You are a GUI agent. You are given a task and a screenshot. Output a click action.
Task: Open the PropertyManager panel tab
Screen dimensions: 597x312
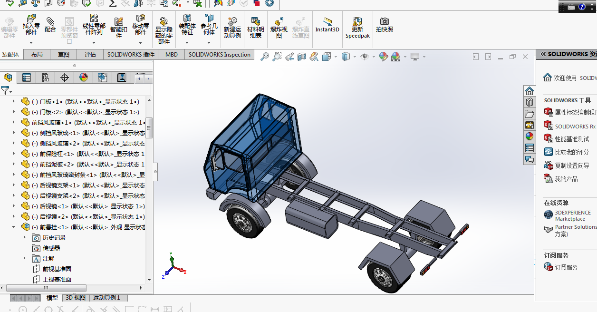(27, 78)
